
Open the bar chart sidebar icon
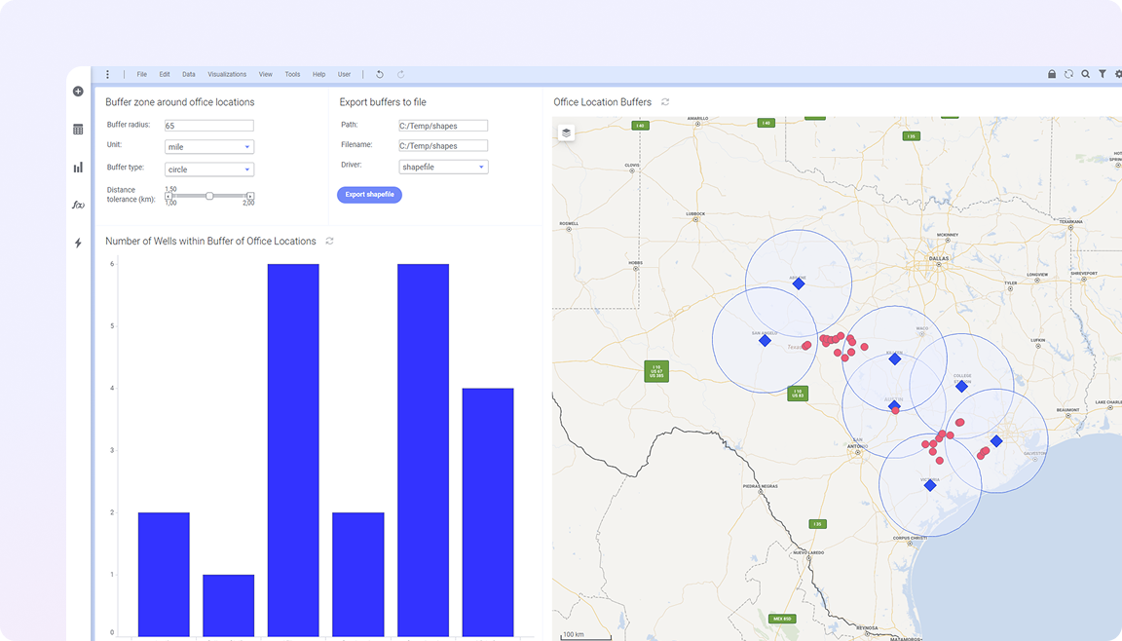pyautogui.click(x=78, y=168)
